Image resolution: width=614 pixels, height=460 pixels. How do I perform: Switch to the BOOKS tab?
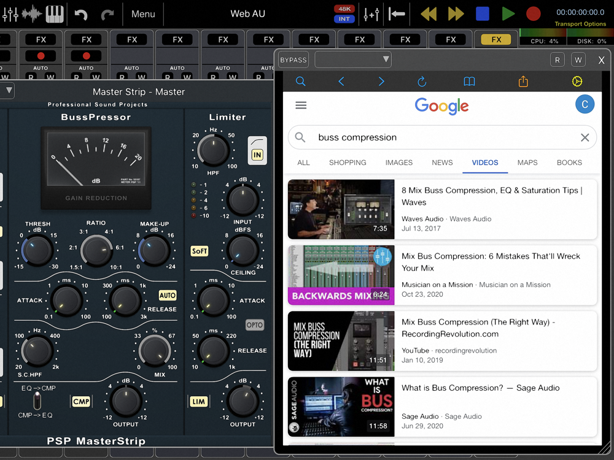569,163
